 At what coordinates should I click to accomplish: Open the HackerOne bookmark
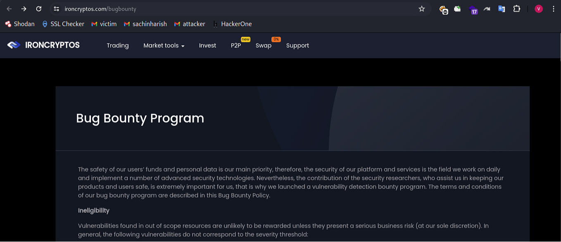click(232, 24)
